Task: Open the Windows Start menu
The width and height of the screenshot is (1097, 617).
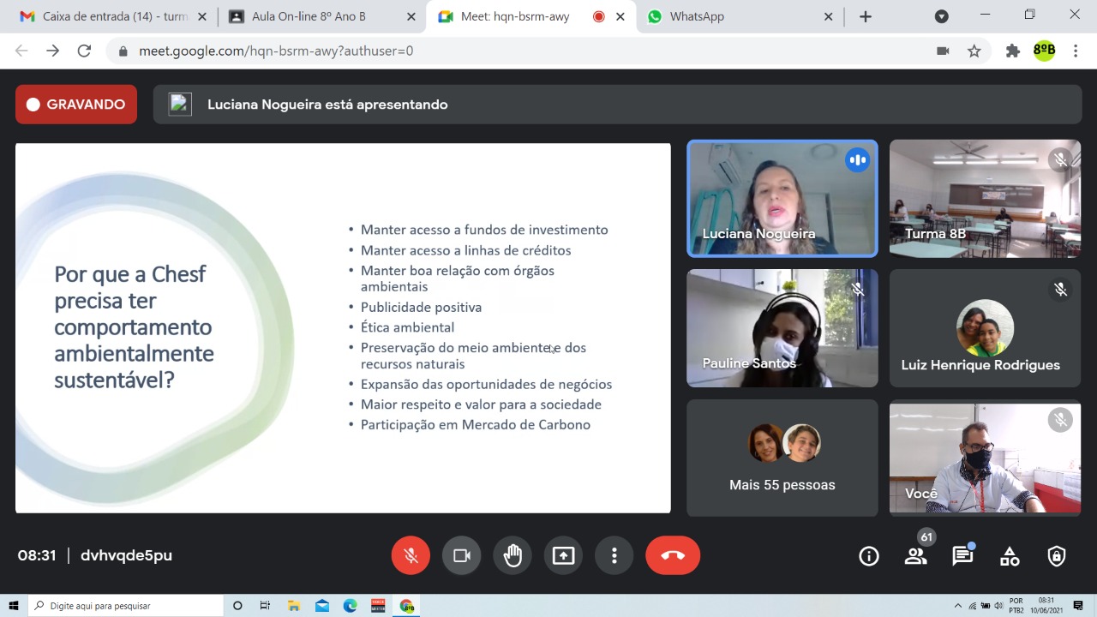Action: pos(14,606)
